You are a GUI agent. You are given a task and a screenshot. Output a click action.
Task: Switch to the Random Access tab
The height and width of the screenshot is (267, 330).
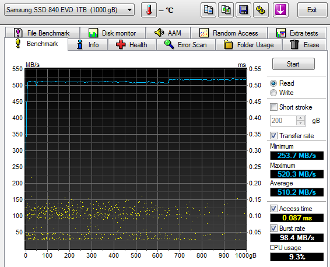[x=229, y=33]
